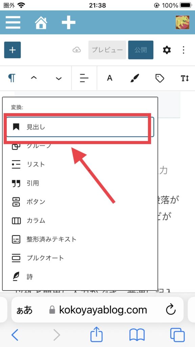Tap the Safari share icon
Image resolution: width=195 pixels, height=347 pixels.
[96, 334]
